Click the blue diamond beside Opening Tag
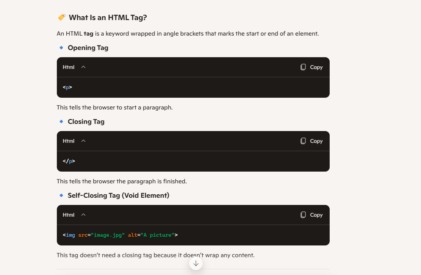Screen dimensions: 421x275 [61, 48]
